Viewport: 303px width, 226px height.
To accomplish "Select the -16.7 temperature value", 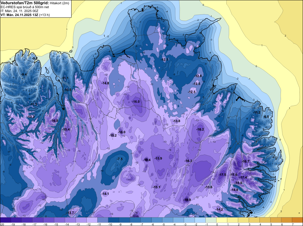I will pyautogui.click(x=246, y=161).
